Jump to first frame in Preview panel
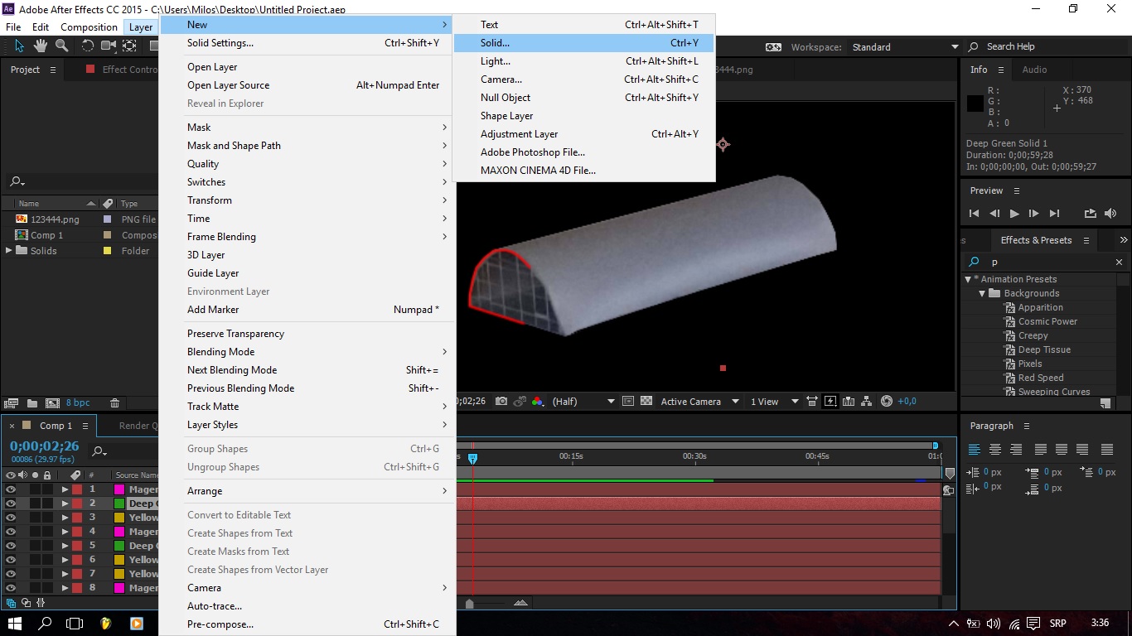1132x636 pixels. (974, 213)
